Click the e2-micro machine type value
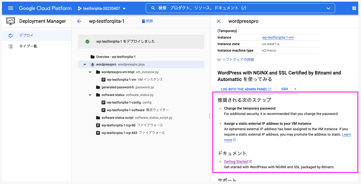The width and height of the screenshot is (361, 184). tap(269, 51)
